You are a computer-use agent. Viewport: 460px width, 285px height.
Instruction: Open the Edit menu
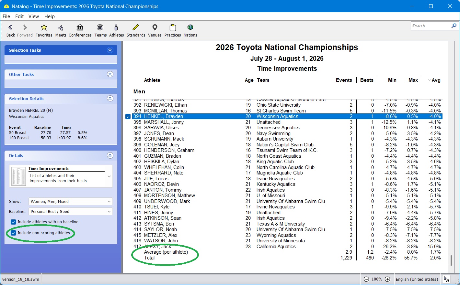pyautogui.click(x=19, y=16)
